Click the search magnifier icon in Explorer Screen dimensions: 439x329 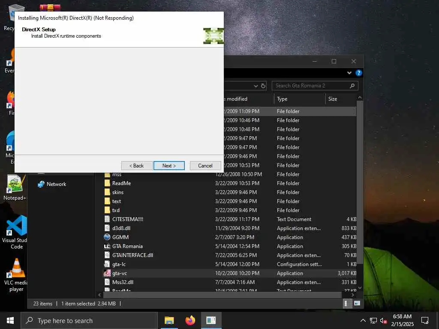click(352, 86)
